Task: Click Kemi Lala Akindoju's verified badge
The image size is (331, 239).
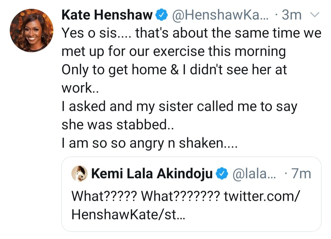Action: pos(222,174)
